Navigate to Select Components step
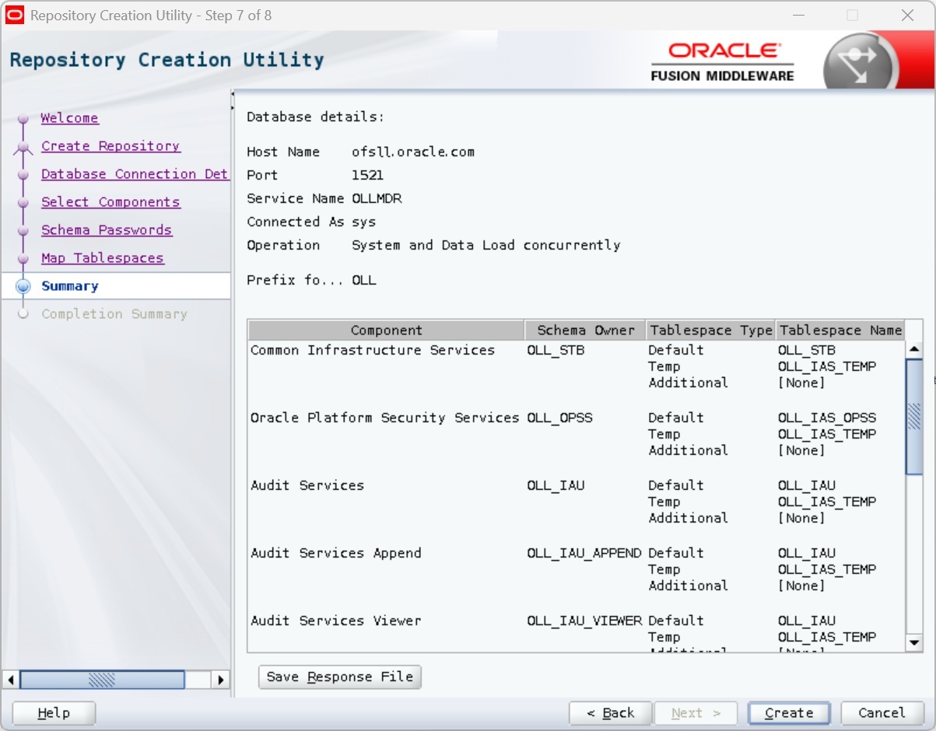Screen dimensions: 936x731 point(110,202)
